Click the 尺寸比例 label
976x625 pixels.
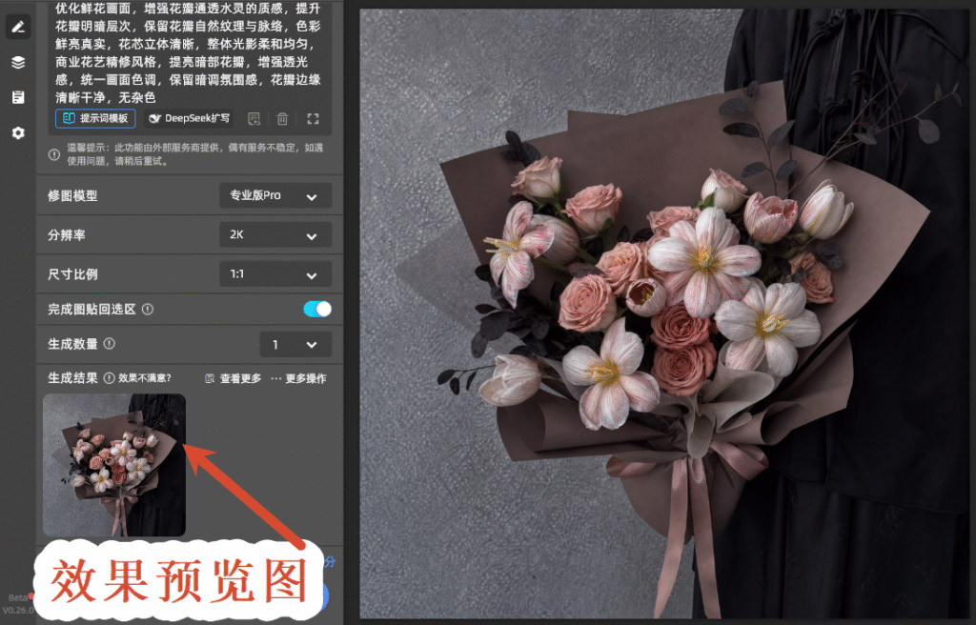pyautogui.click(x=72, y=274)
